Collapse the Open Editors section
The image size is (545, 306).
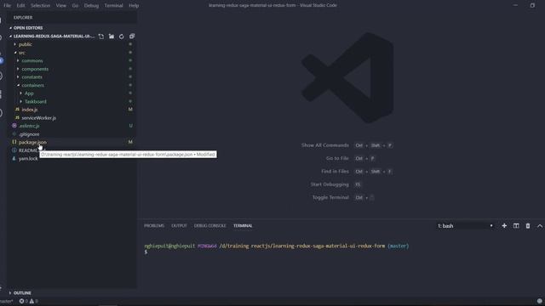28,28
